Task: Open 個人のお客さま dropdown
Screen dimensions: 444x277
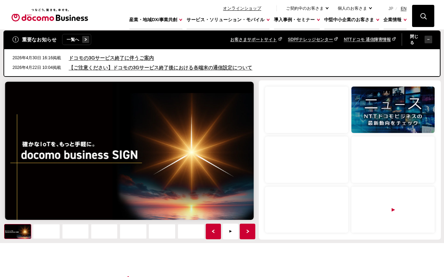Action: (355, 8)
